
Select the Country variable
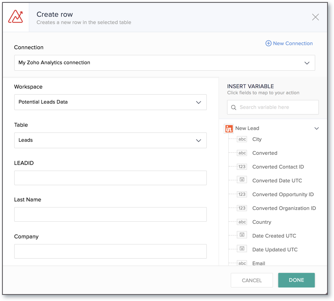tap(262, 222)
